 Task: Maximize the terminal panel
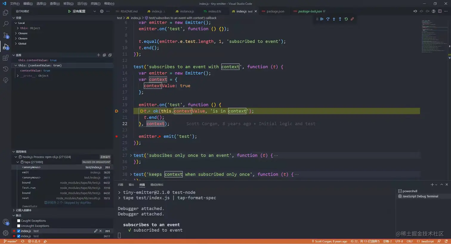441,185
